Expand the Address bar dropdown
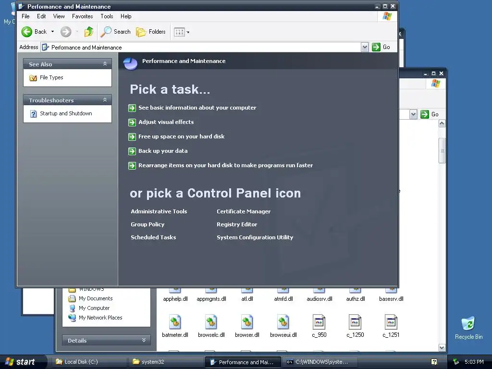 point(365,48)
